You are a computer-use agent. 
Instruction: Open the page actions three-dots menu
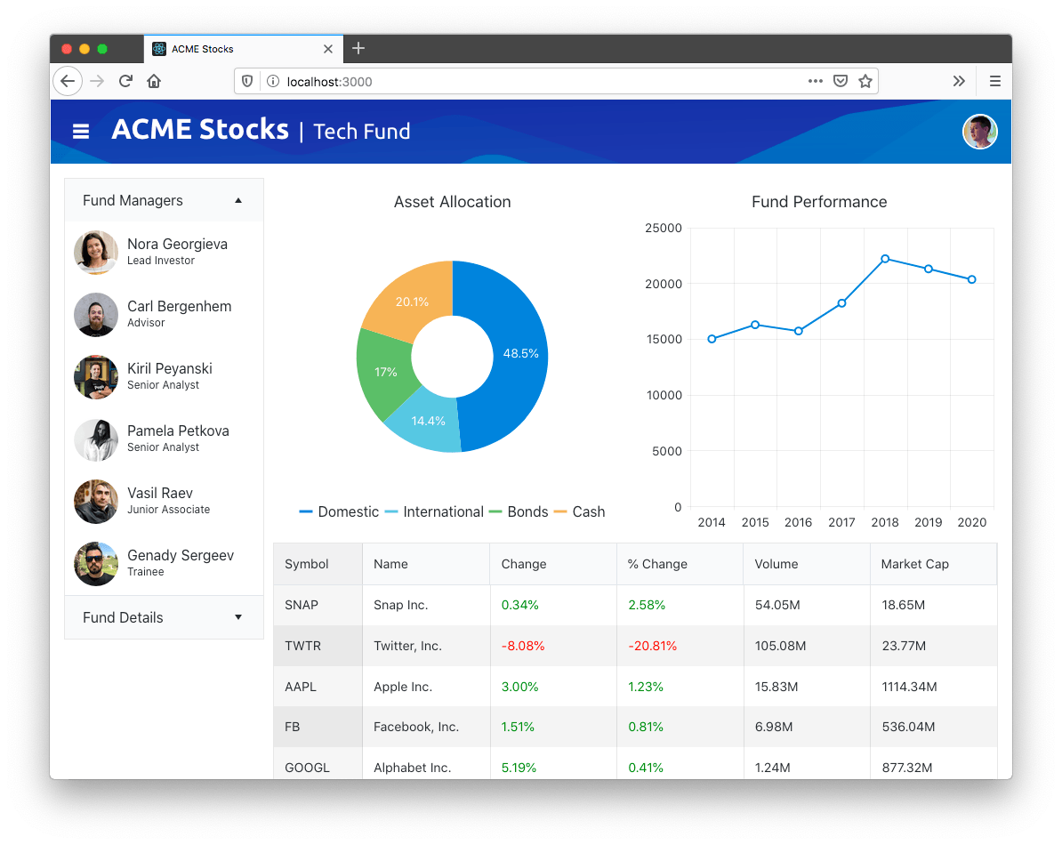816,81
